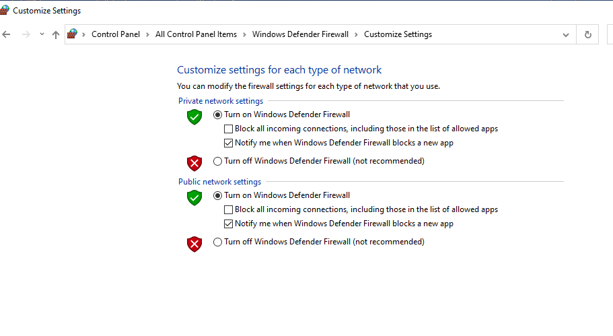Click the firewall icon in address bar
This screenshot has height=336, width=613.
pos(73,34)
